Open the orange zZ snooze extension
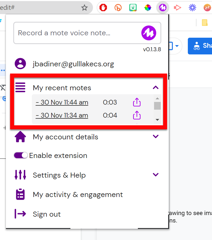 [x=207, y=7]
